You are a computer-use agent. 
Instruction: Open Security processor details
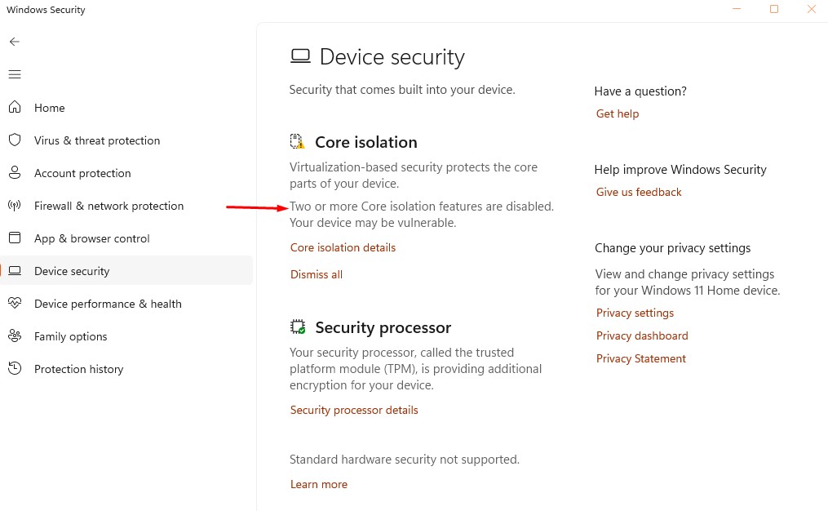(x=354, y=410)
